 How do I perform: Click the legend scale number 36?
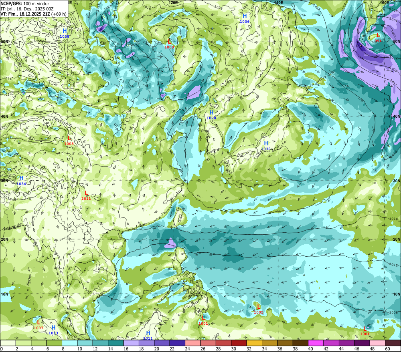tap(280, 349)
